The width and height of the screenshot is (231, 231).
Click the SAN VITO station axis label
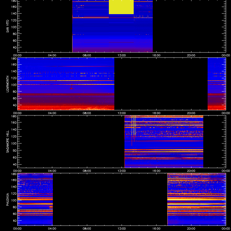pyautogui.click(x=8, y=26)
